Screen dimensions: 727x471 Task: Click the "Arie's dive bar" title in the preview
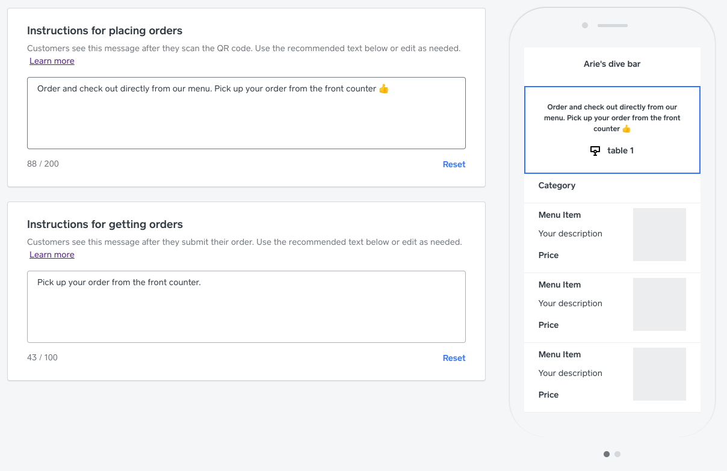click(612, 64)
